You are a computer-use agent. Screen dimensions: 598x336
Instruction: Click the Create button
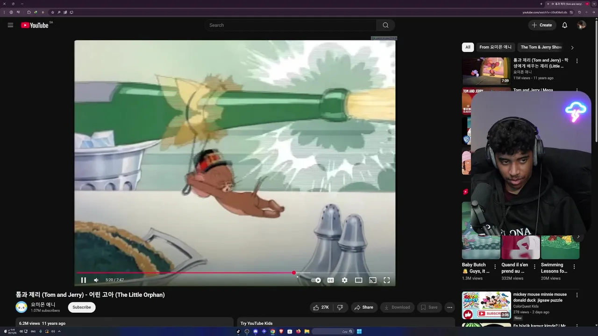point(542,25)
